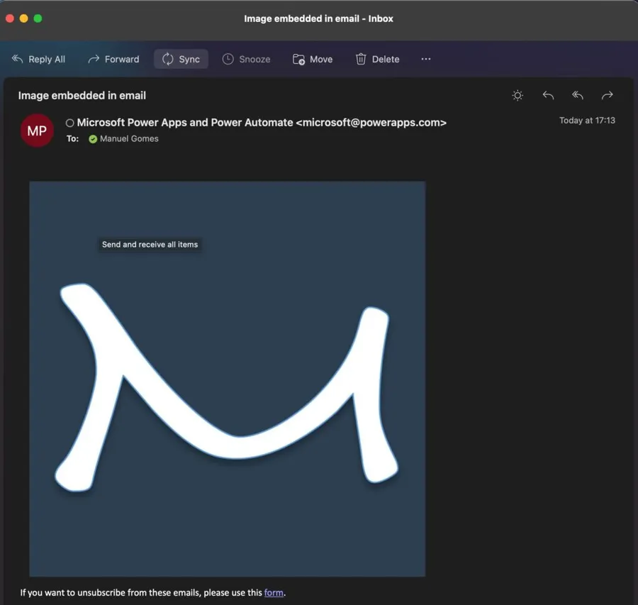Delete this email message
Image resolution: width=638 pixels, height=605 pixels.
click(377, 60)
